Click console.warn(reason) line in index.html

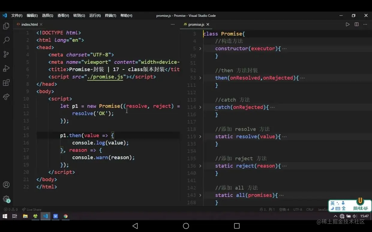pos(103,157)
